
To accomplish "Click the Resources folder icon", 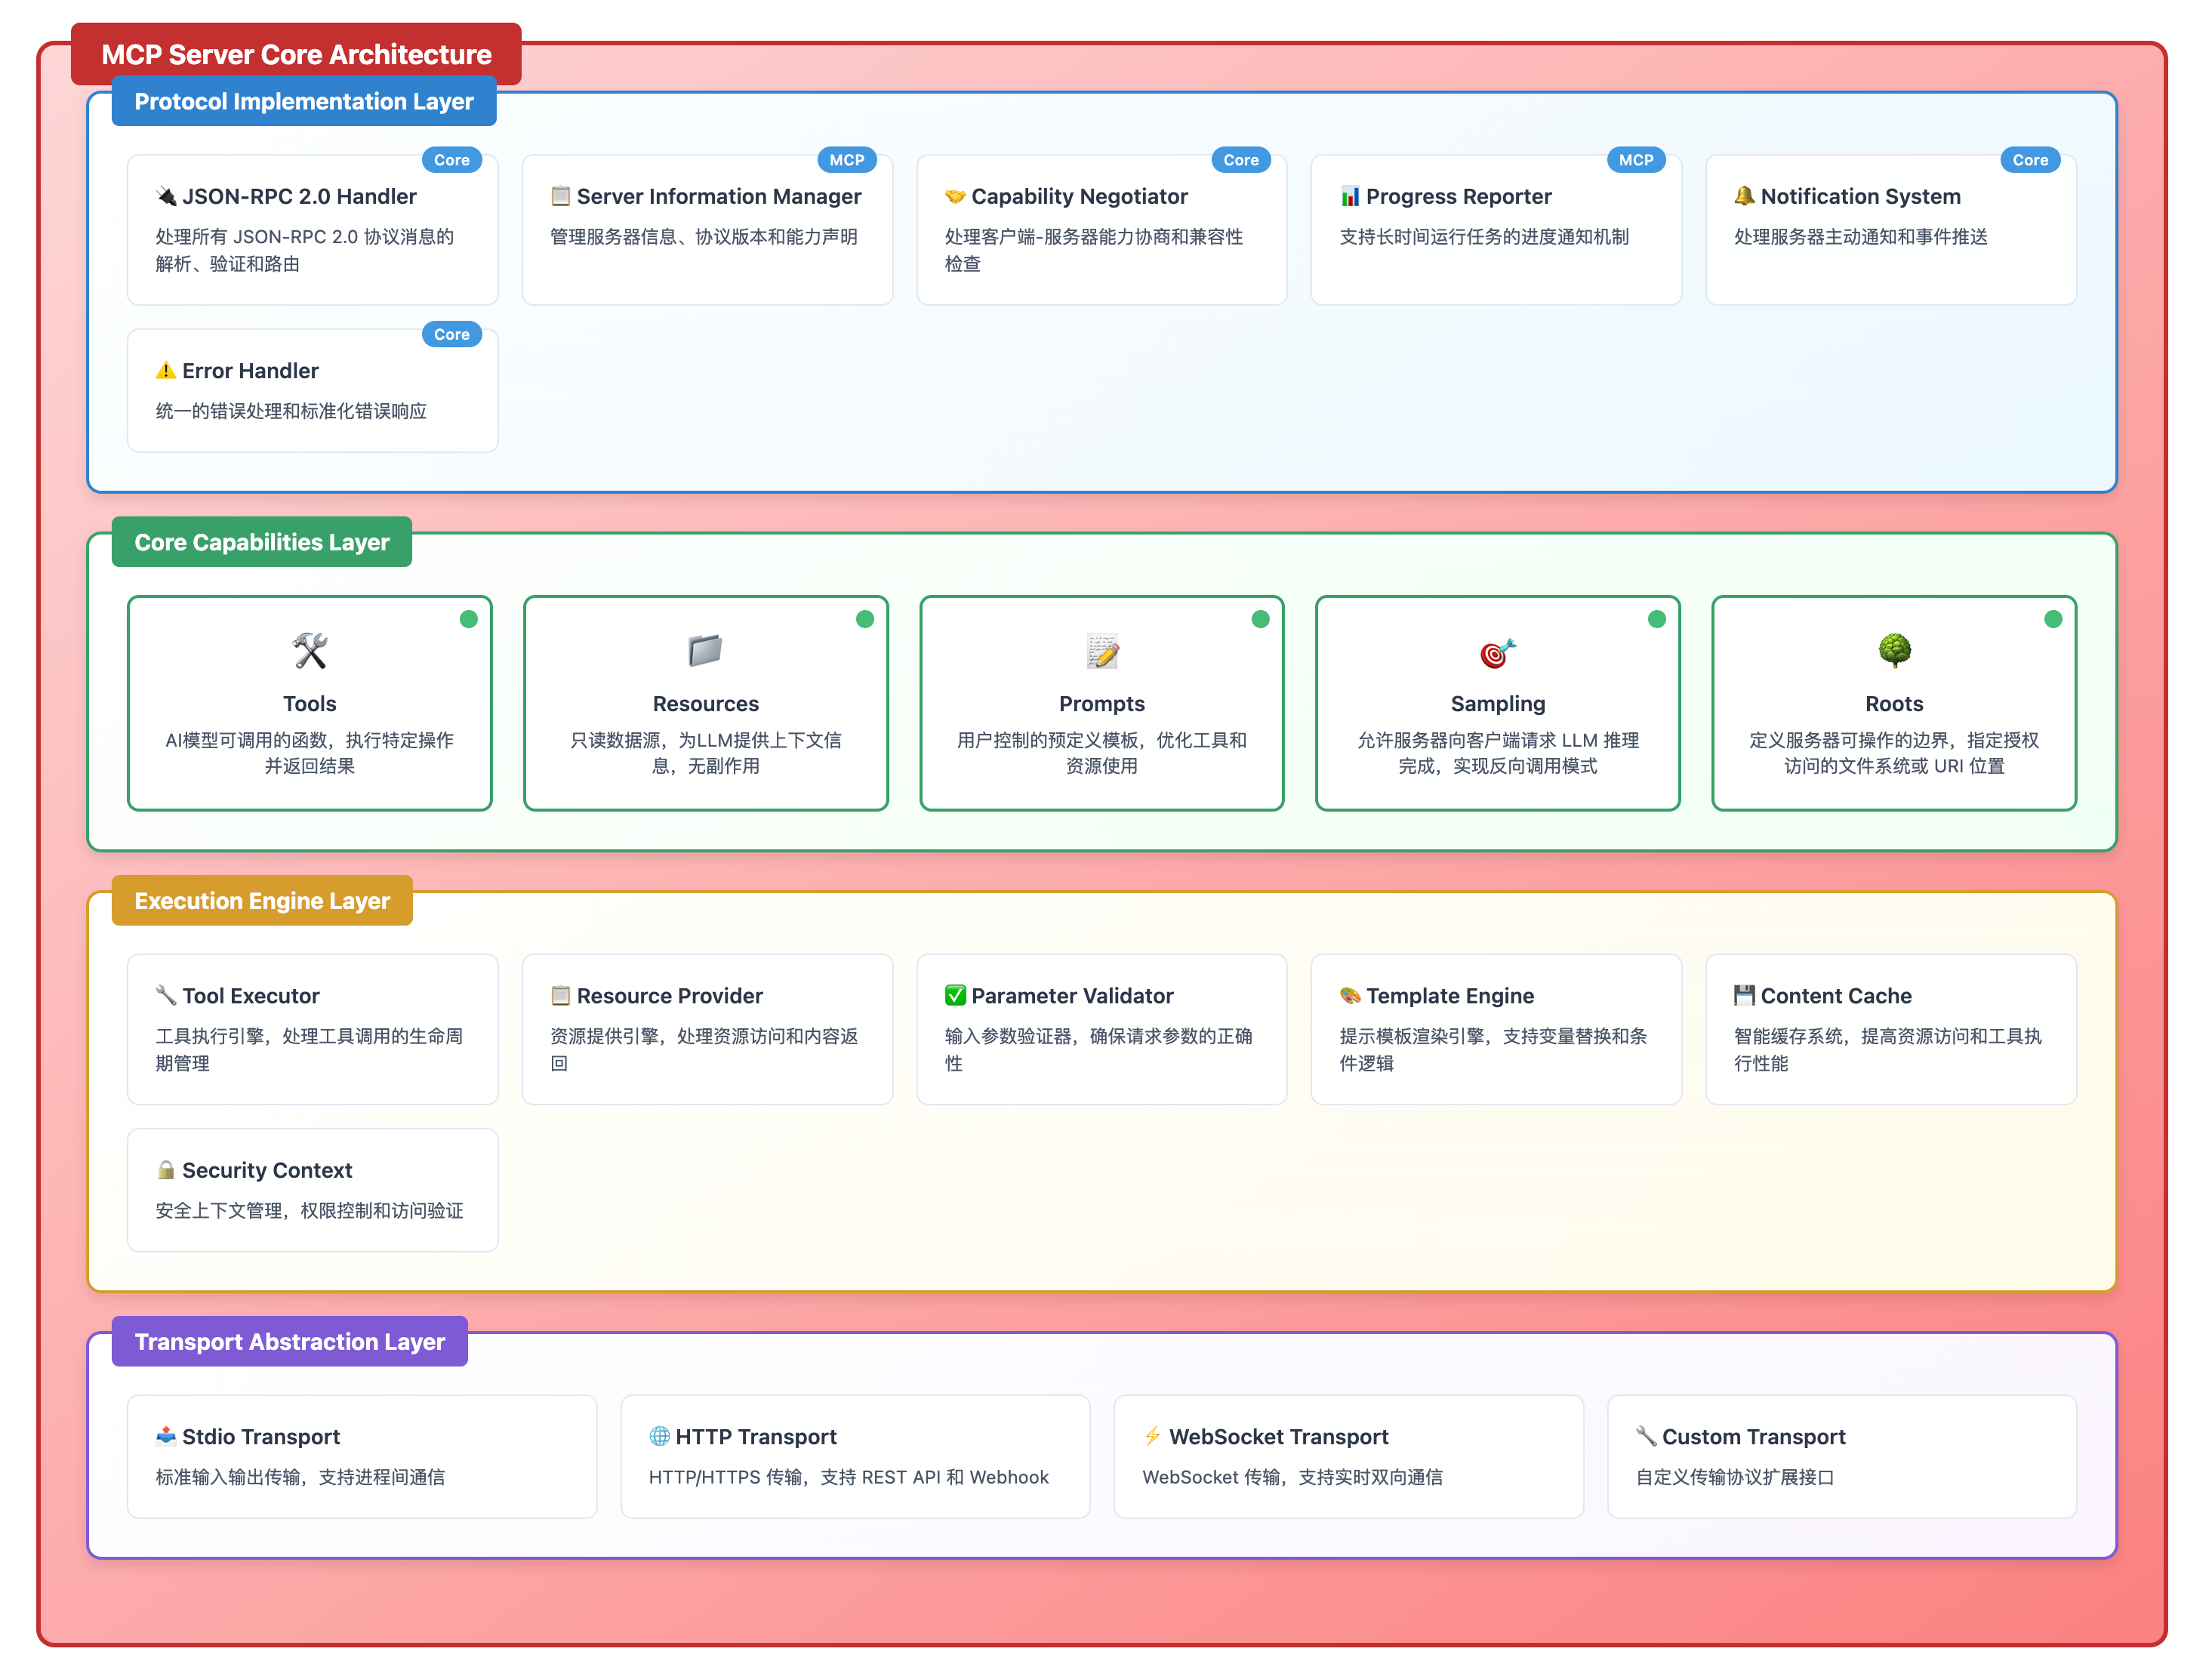I will [x=705, y=651].
